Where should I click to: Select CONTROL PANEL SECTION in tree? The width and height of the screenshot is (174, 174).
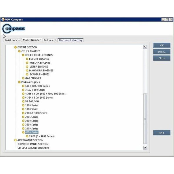[x=33, y=144]
